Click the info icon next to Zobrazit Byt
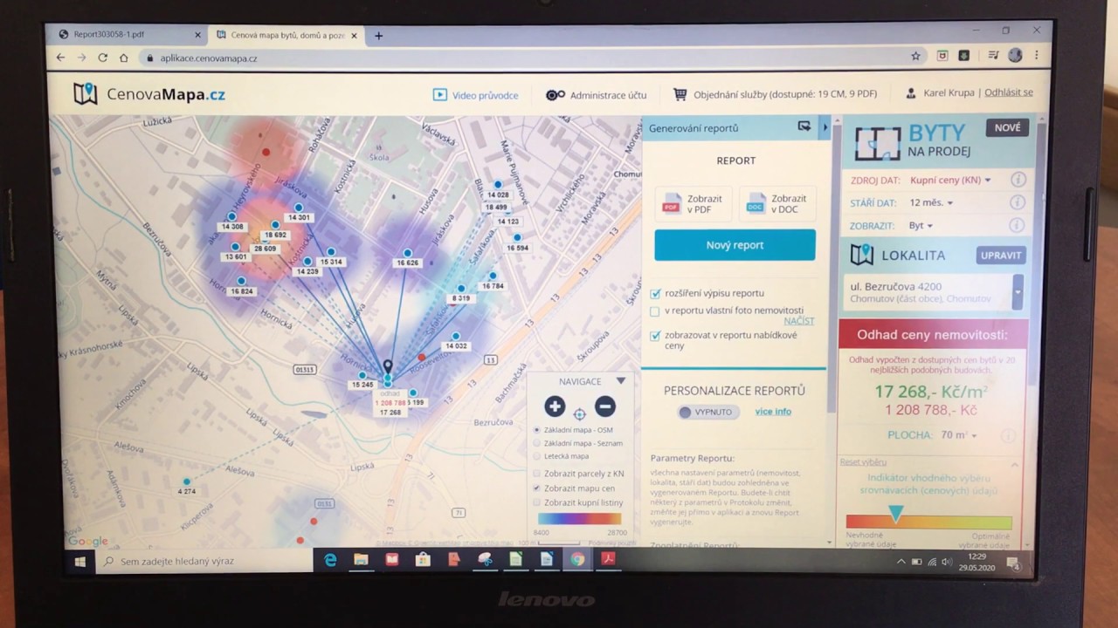The width and height of the screenshot is (1118, 628). click(1018, 225)
